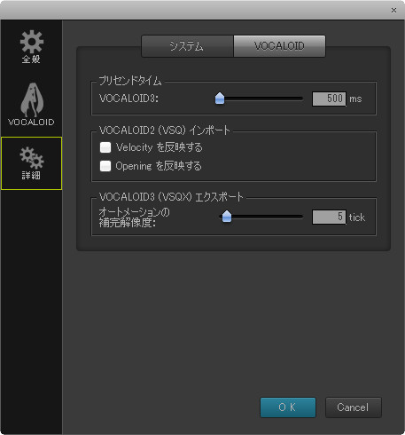Confirm settings with the OK button
Image resolution: width=405 pixels, height=435 pixels.
[x=288, y=407]
